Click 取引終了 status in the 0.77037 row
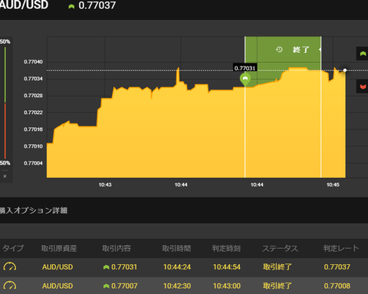The image size is (368, 294). point(278,267)
